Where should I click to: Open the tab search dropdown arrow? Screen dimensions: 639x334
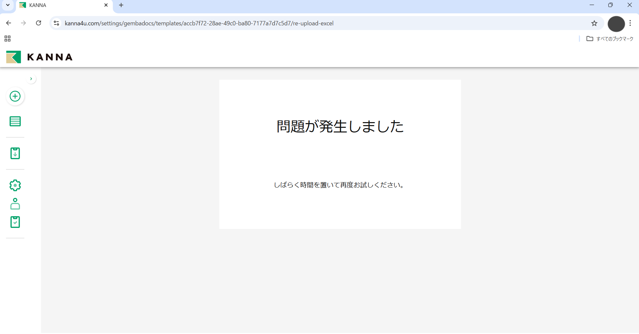click(x=8, y=5)
